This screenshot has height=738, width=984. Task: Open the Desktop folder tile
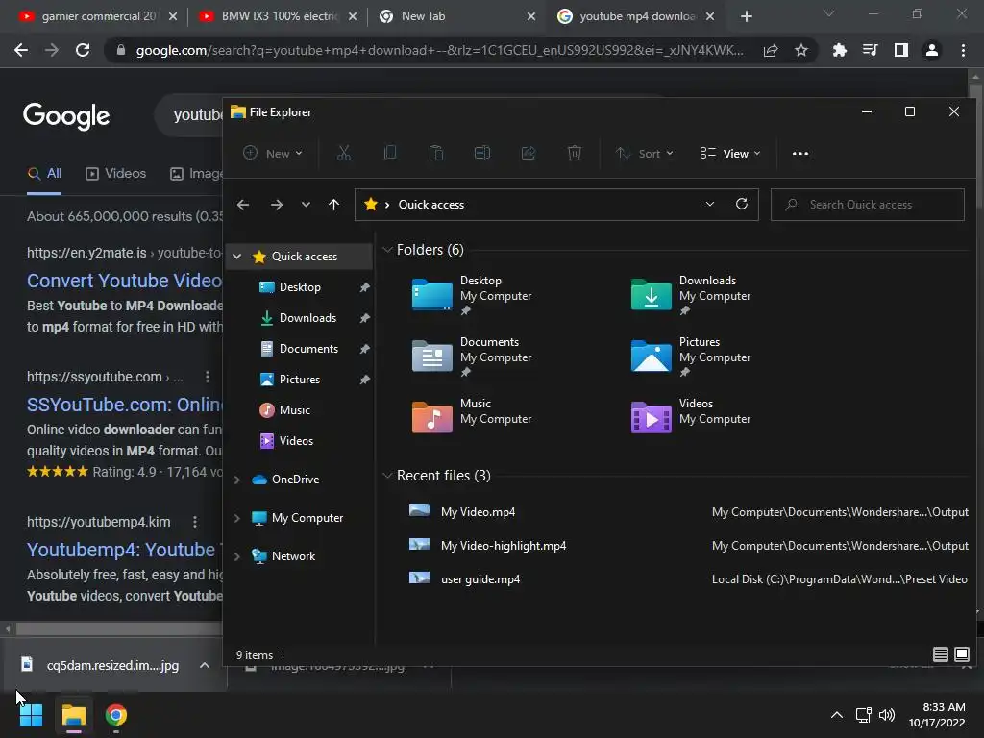tap(472, 295)
